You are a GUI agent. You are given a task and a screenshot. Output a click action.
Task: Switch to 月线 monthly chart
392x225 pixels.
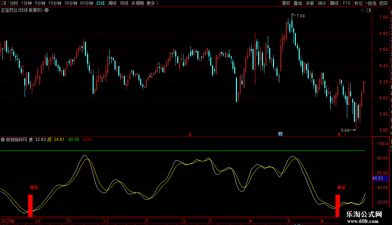tap(124, 3)
